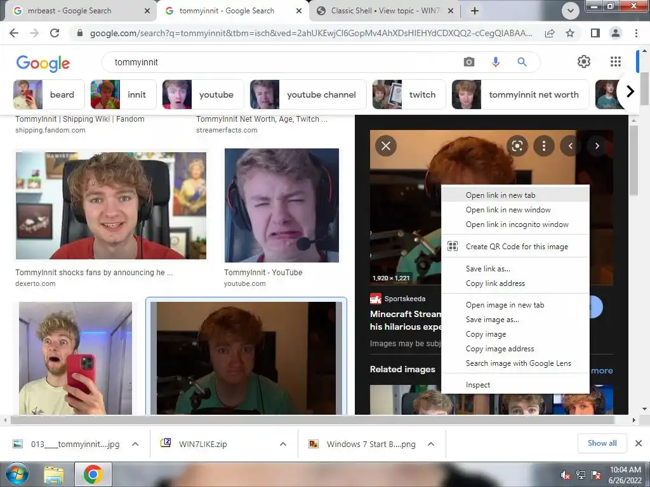The image size is (650, 487).
Task: Filter by twitch chip
Action: [x=409, y=94]
